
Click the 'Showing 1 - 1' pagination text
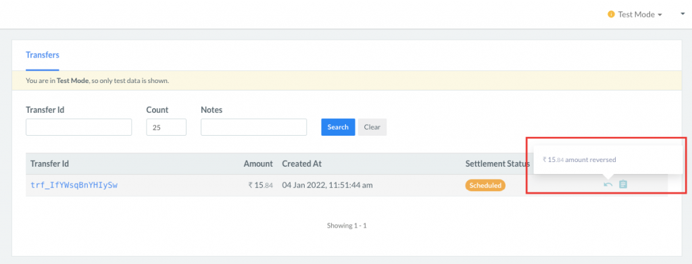tap(347, 226)
